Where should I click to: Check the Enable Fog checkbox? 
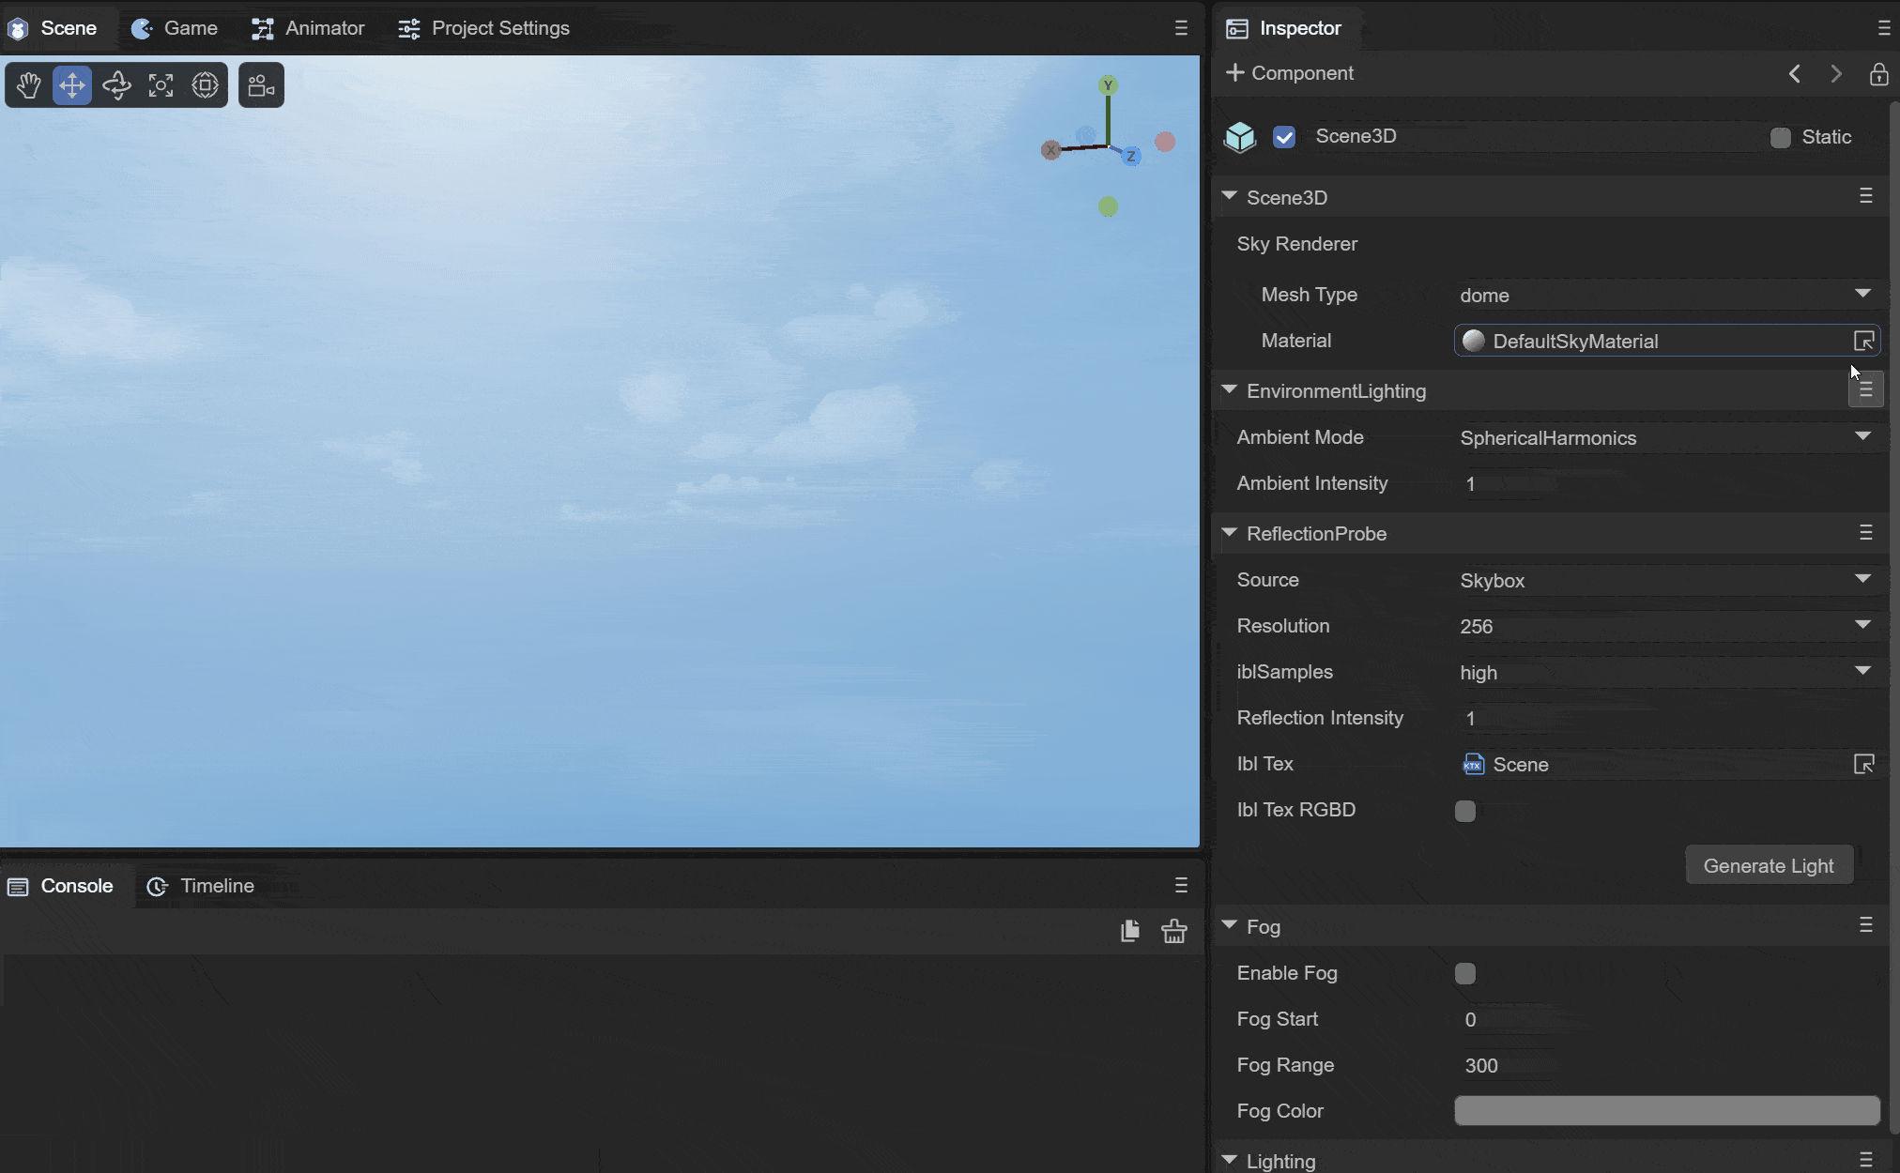point(1464,973)
